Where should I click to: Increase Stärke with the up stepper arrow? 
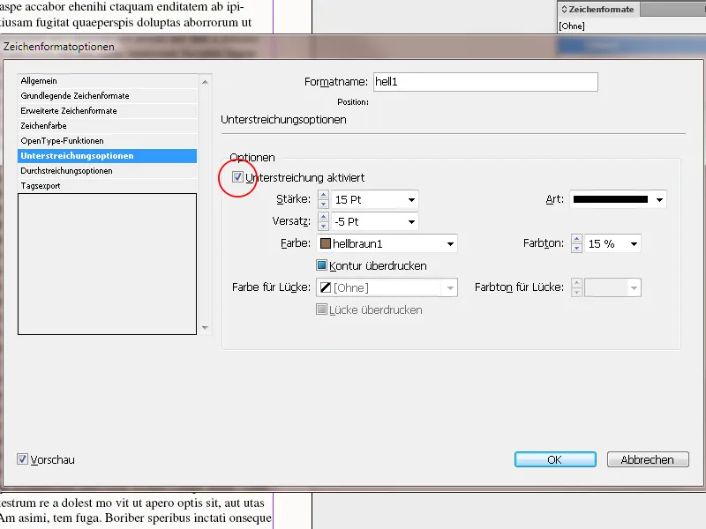click(323, 195)
